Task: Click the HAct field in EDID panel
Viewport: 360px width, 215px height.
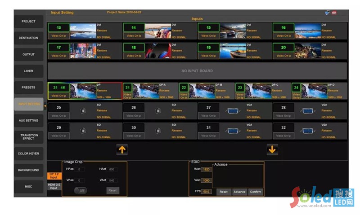Action: (x=206, y=169)
